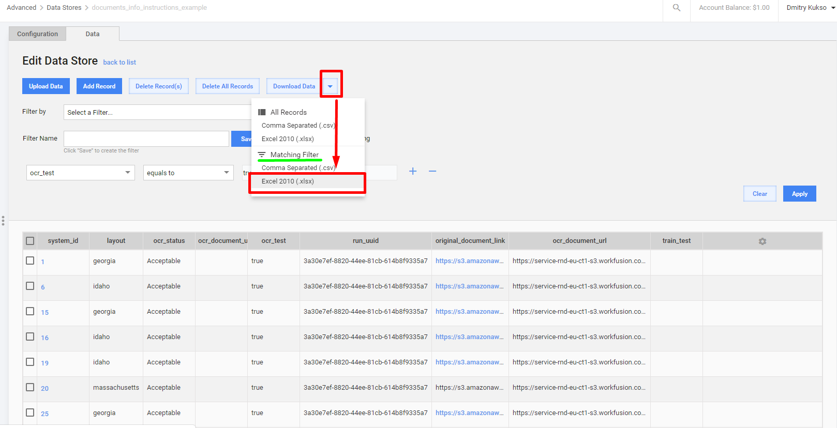837x428 pixels.
Task: Click the Add Record button
Action: click(99, 86)
